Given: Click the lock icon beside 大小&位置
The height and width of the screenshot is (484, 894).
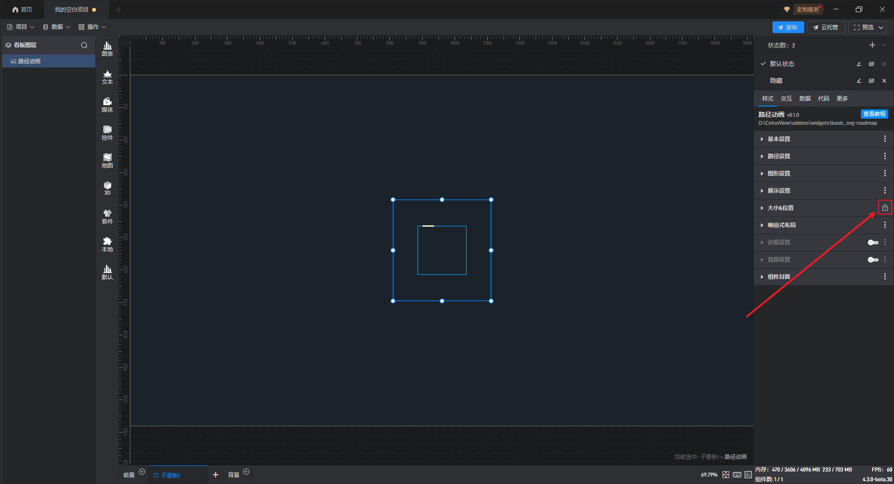Looking at the screenshot, I should coord(885,208).
